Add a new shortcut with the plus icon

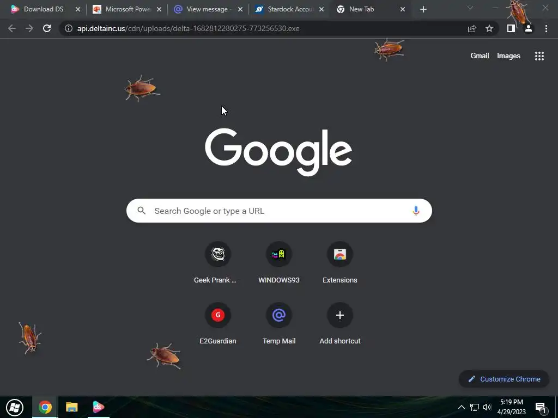(x=340, y=315)
